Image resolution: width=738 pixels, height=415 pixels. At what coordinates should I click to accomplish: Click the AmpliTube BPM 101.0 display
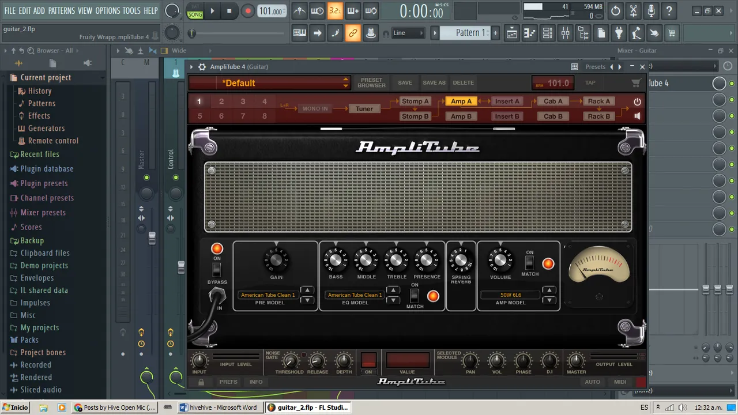[552, 83]
